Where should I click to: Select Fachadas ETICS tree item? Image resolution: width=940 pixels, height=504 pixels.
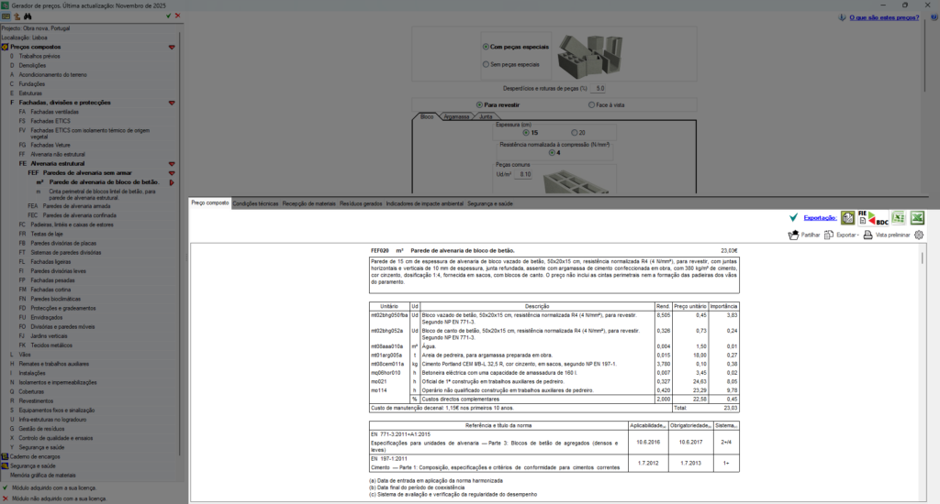click(x=50, y=121)
